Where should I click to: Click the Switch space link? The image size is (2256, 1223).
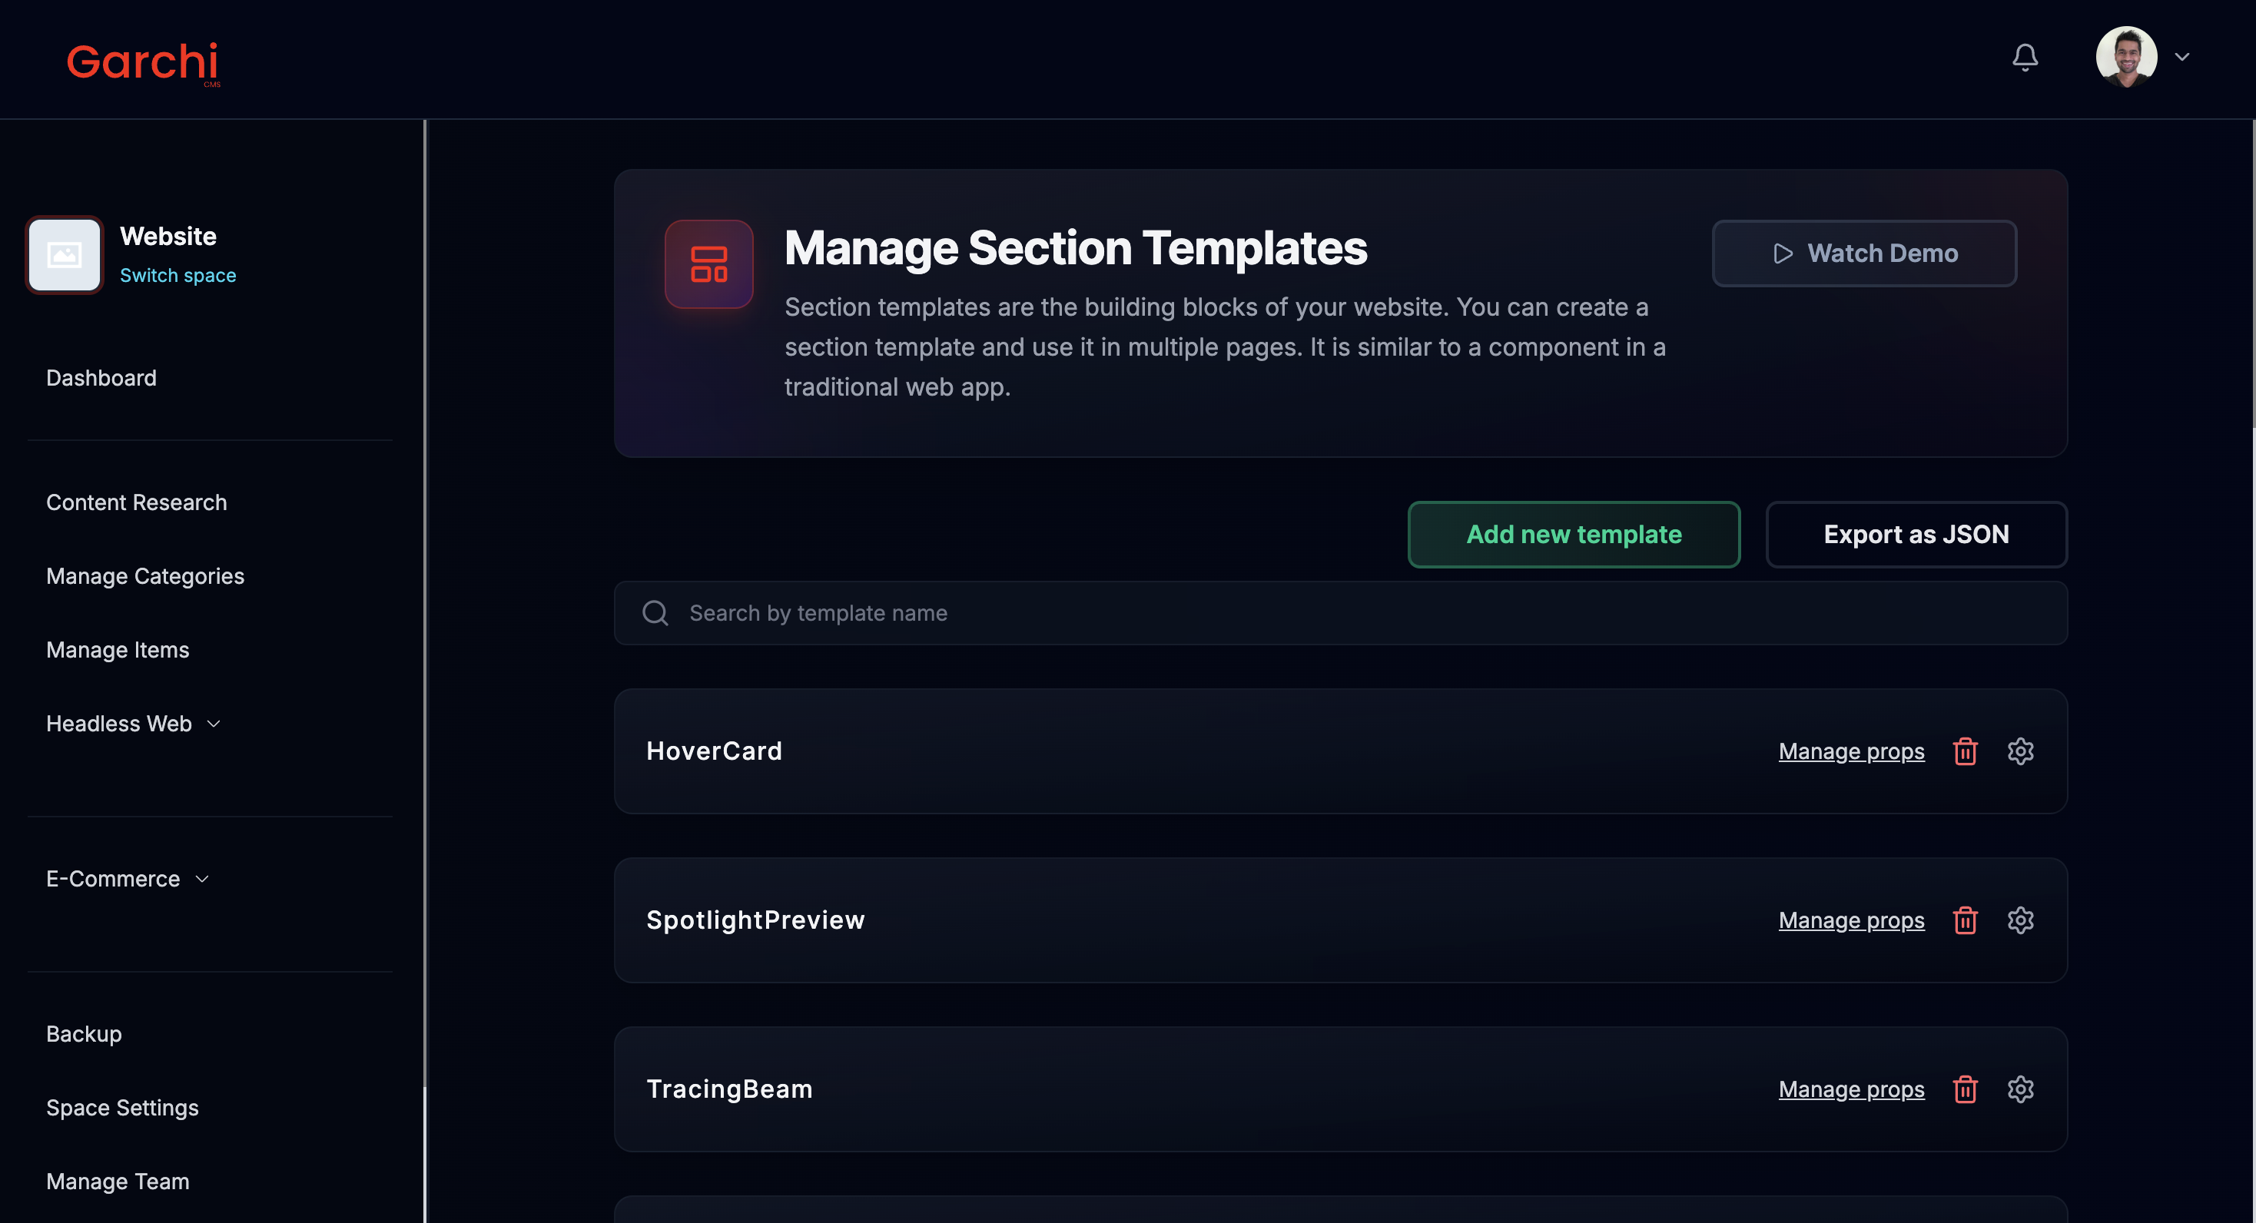pyautogui.click(x=177, y=275)
